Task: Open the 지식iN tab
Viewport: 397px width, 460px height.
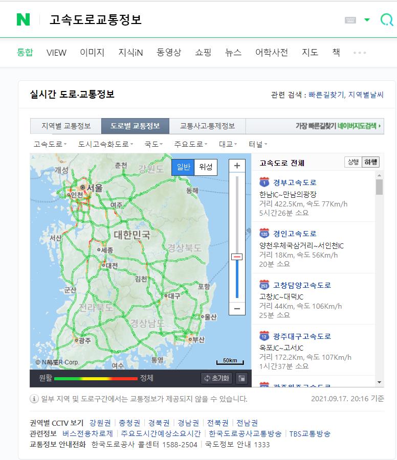Action: click(x=130, y=53)
